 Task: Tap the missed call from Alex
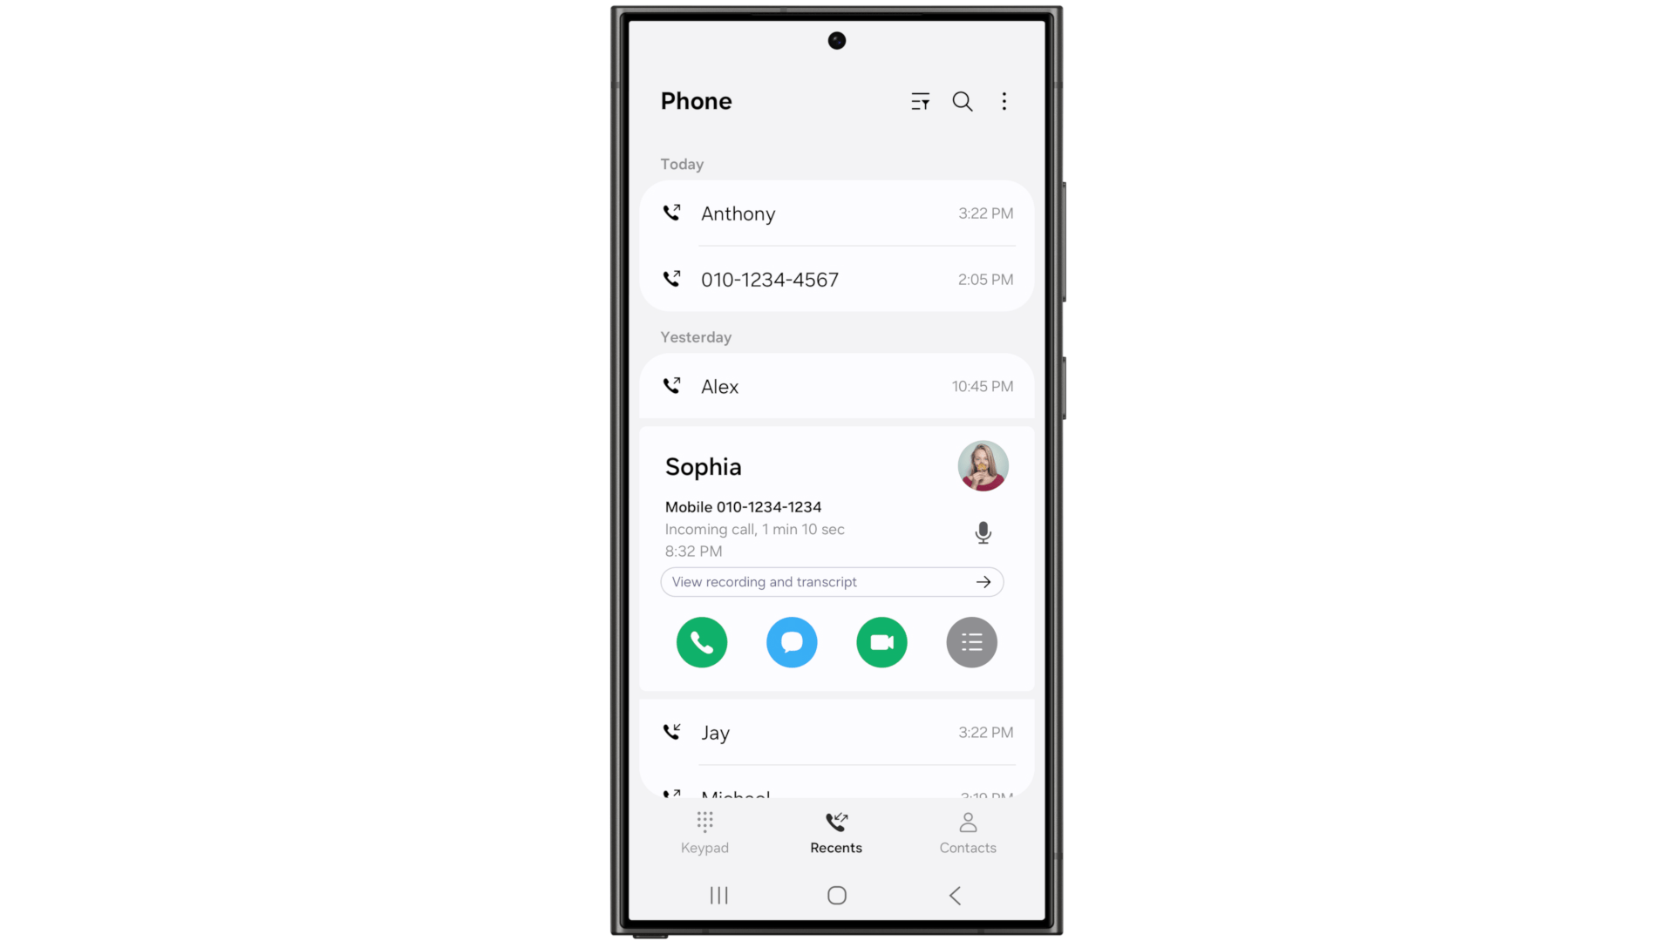point(836,385)
